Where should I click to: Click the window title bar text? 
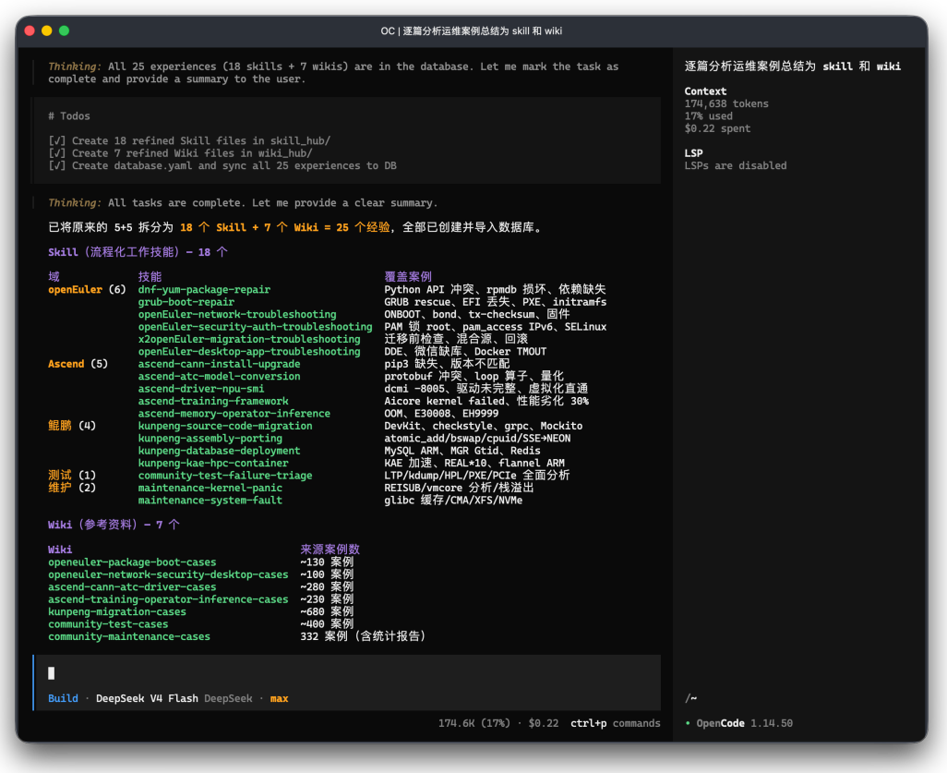click(x=472, y=30)
